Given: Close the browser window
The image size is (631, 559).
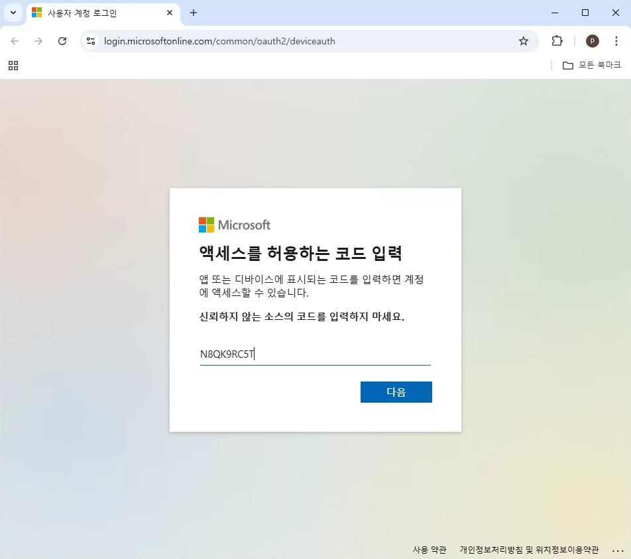Looking at the screenshot, I should click(615, 13).
